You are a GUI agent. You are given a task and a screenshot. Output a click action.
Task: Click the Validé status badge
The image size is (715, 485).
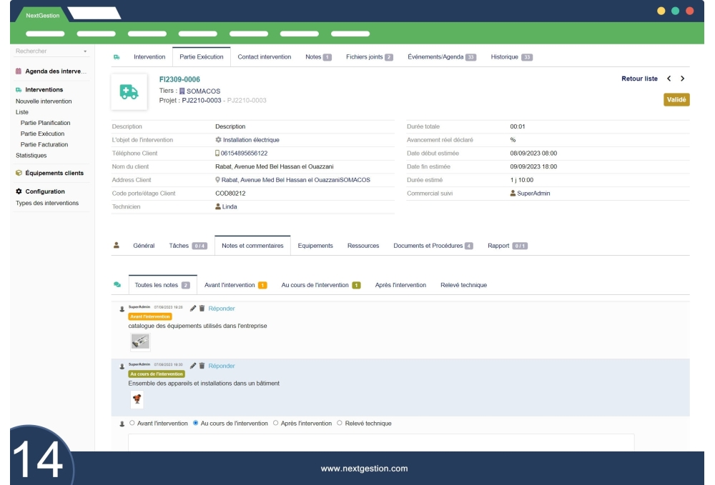(x=676, y=99)
